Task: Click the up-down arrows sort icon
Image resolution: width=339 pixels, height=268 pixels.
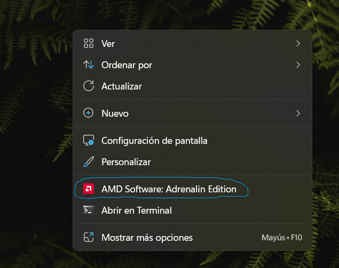Action: click(x=89, y=65)
